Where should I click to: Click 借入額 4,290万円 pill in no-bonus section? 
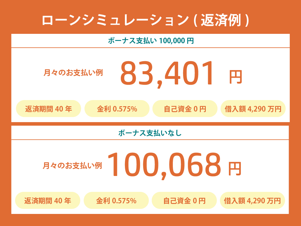click(252, 200)
